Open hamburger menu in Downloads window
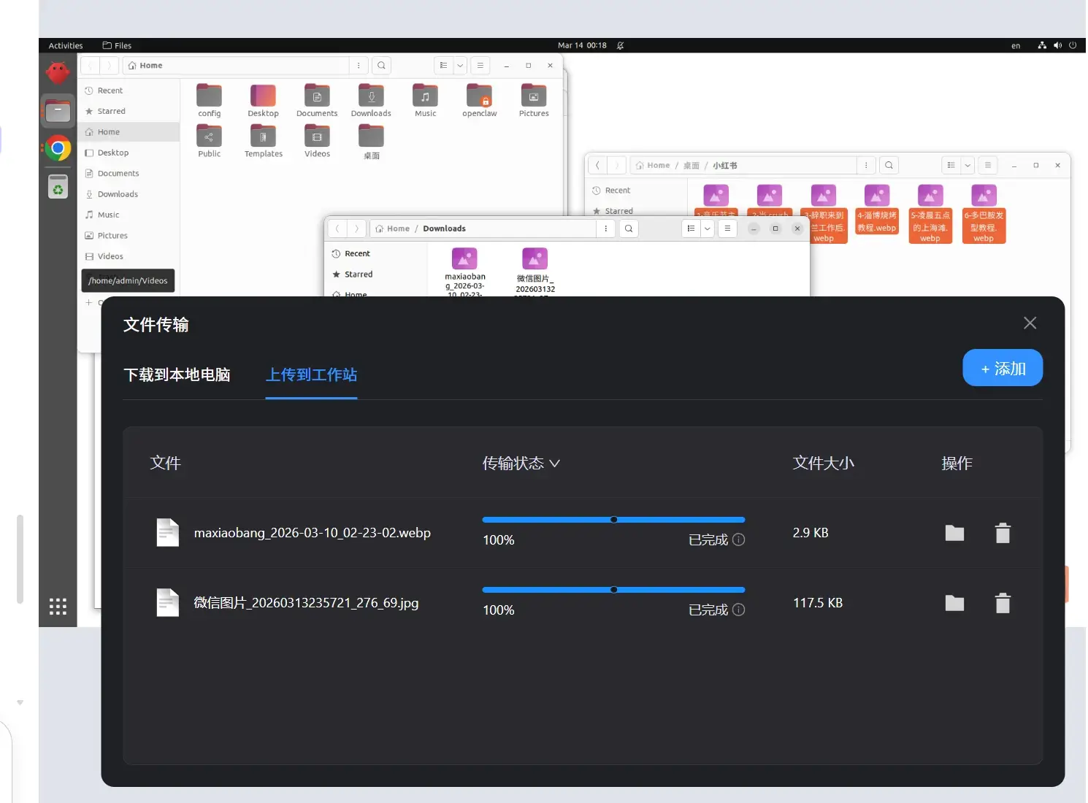1088x803 pixels. click(727, 228)
